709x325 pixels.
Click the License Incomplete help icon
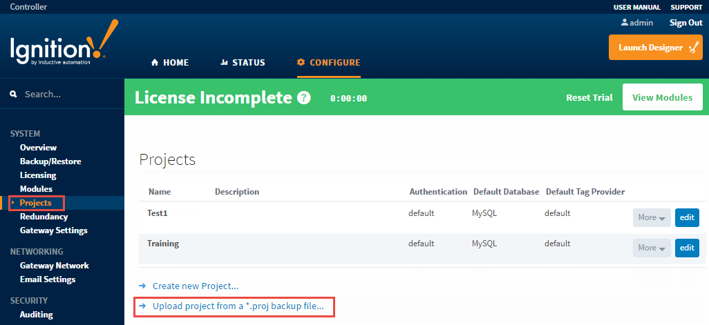304,97
